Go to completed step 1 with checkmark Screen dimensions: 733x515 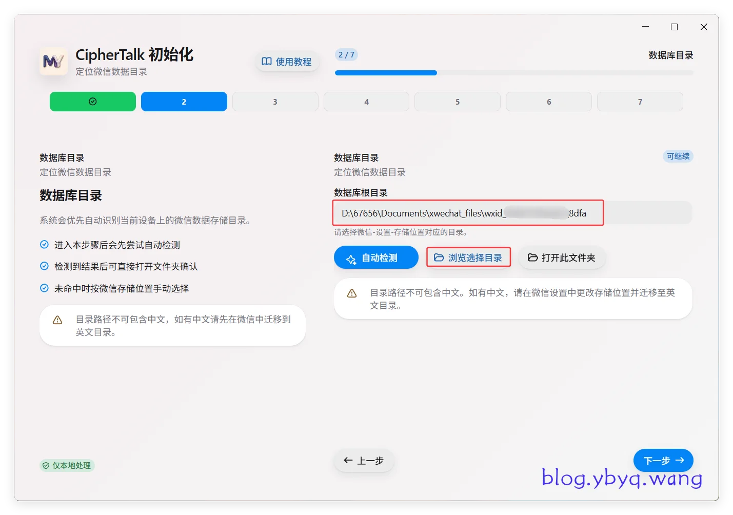93,102
